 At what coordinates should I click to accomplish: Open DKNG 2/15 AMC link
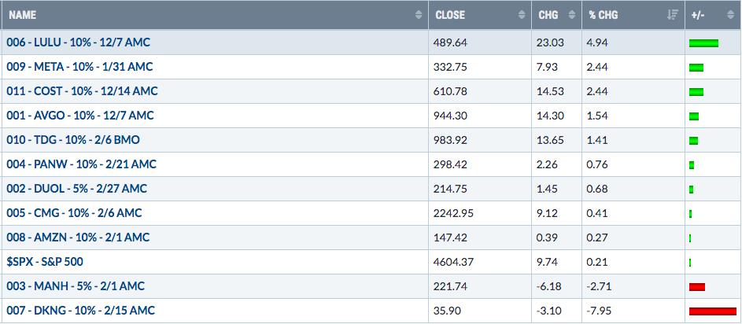[x=80, y=311]
